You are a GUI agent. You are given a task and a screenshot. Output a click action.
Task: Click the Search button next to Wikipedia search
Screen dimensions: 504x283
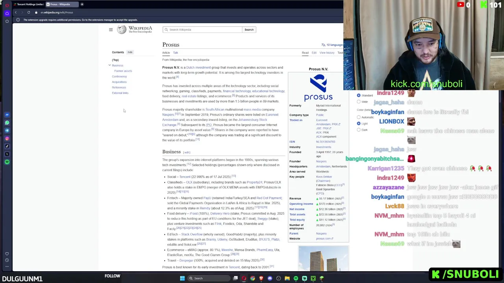coord(249,29)
